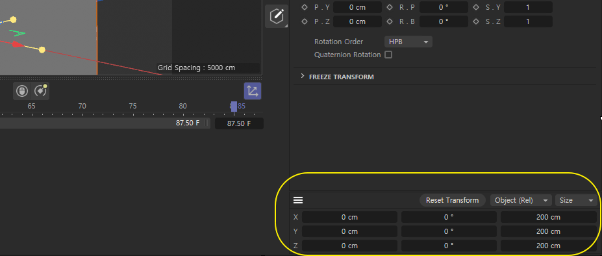Click the 87.50 F value in range slider
The image size is (602, 256).
[x=188, y=123]
